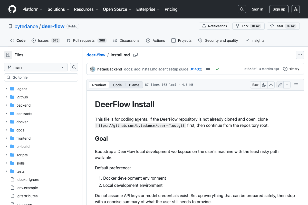This screenshot has width=308, height=205.
Task: Open the Resources menu
Action: [x=86, y=9]
